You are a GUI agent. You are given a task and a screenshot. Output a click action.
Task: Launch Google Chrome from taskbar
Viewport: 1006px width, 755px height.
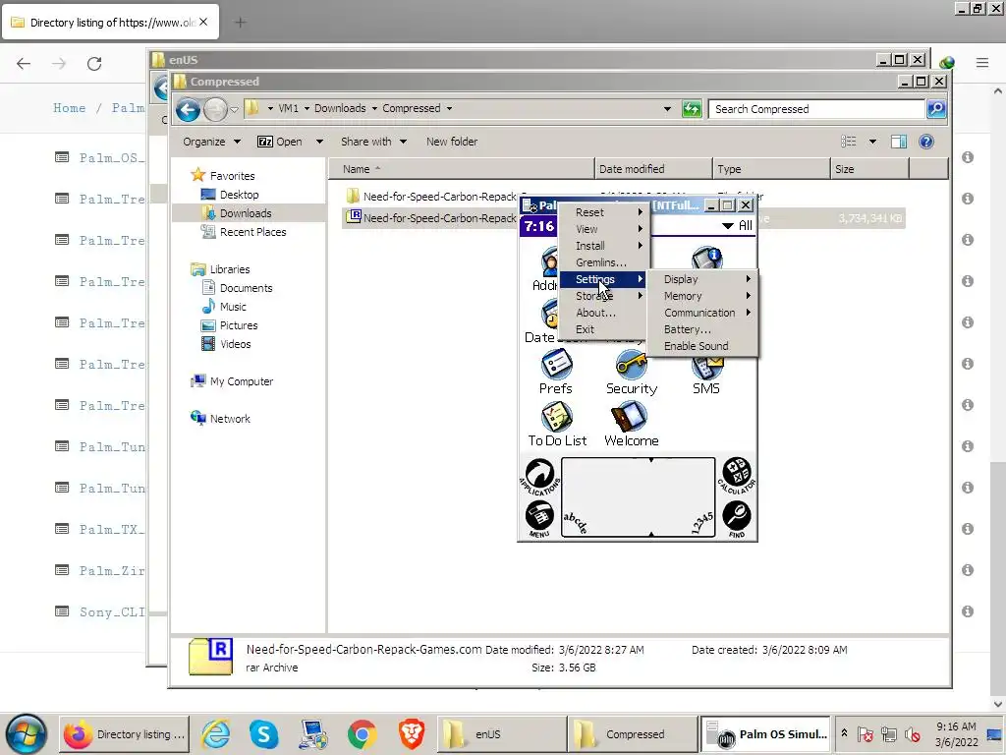[363, 733]
